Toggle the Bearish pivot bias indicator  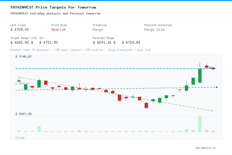coord(59,30)
